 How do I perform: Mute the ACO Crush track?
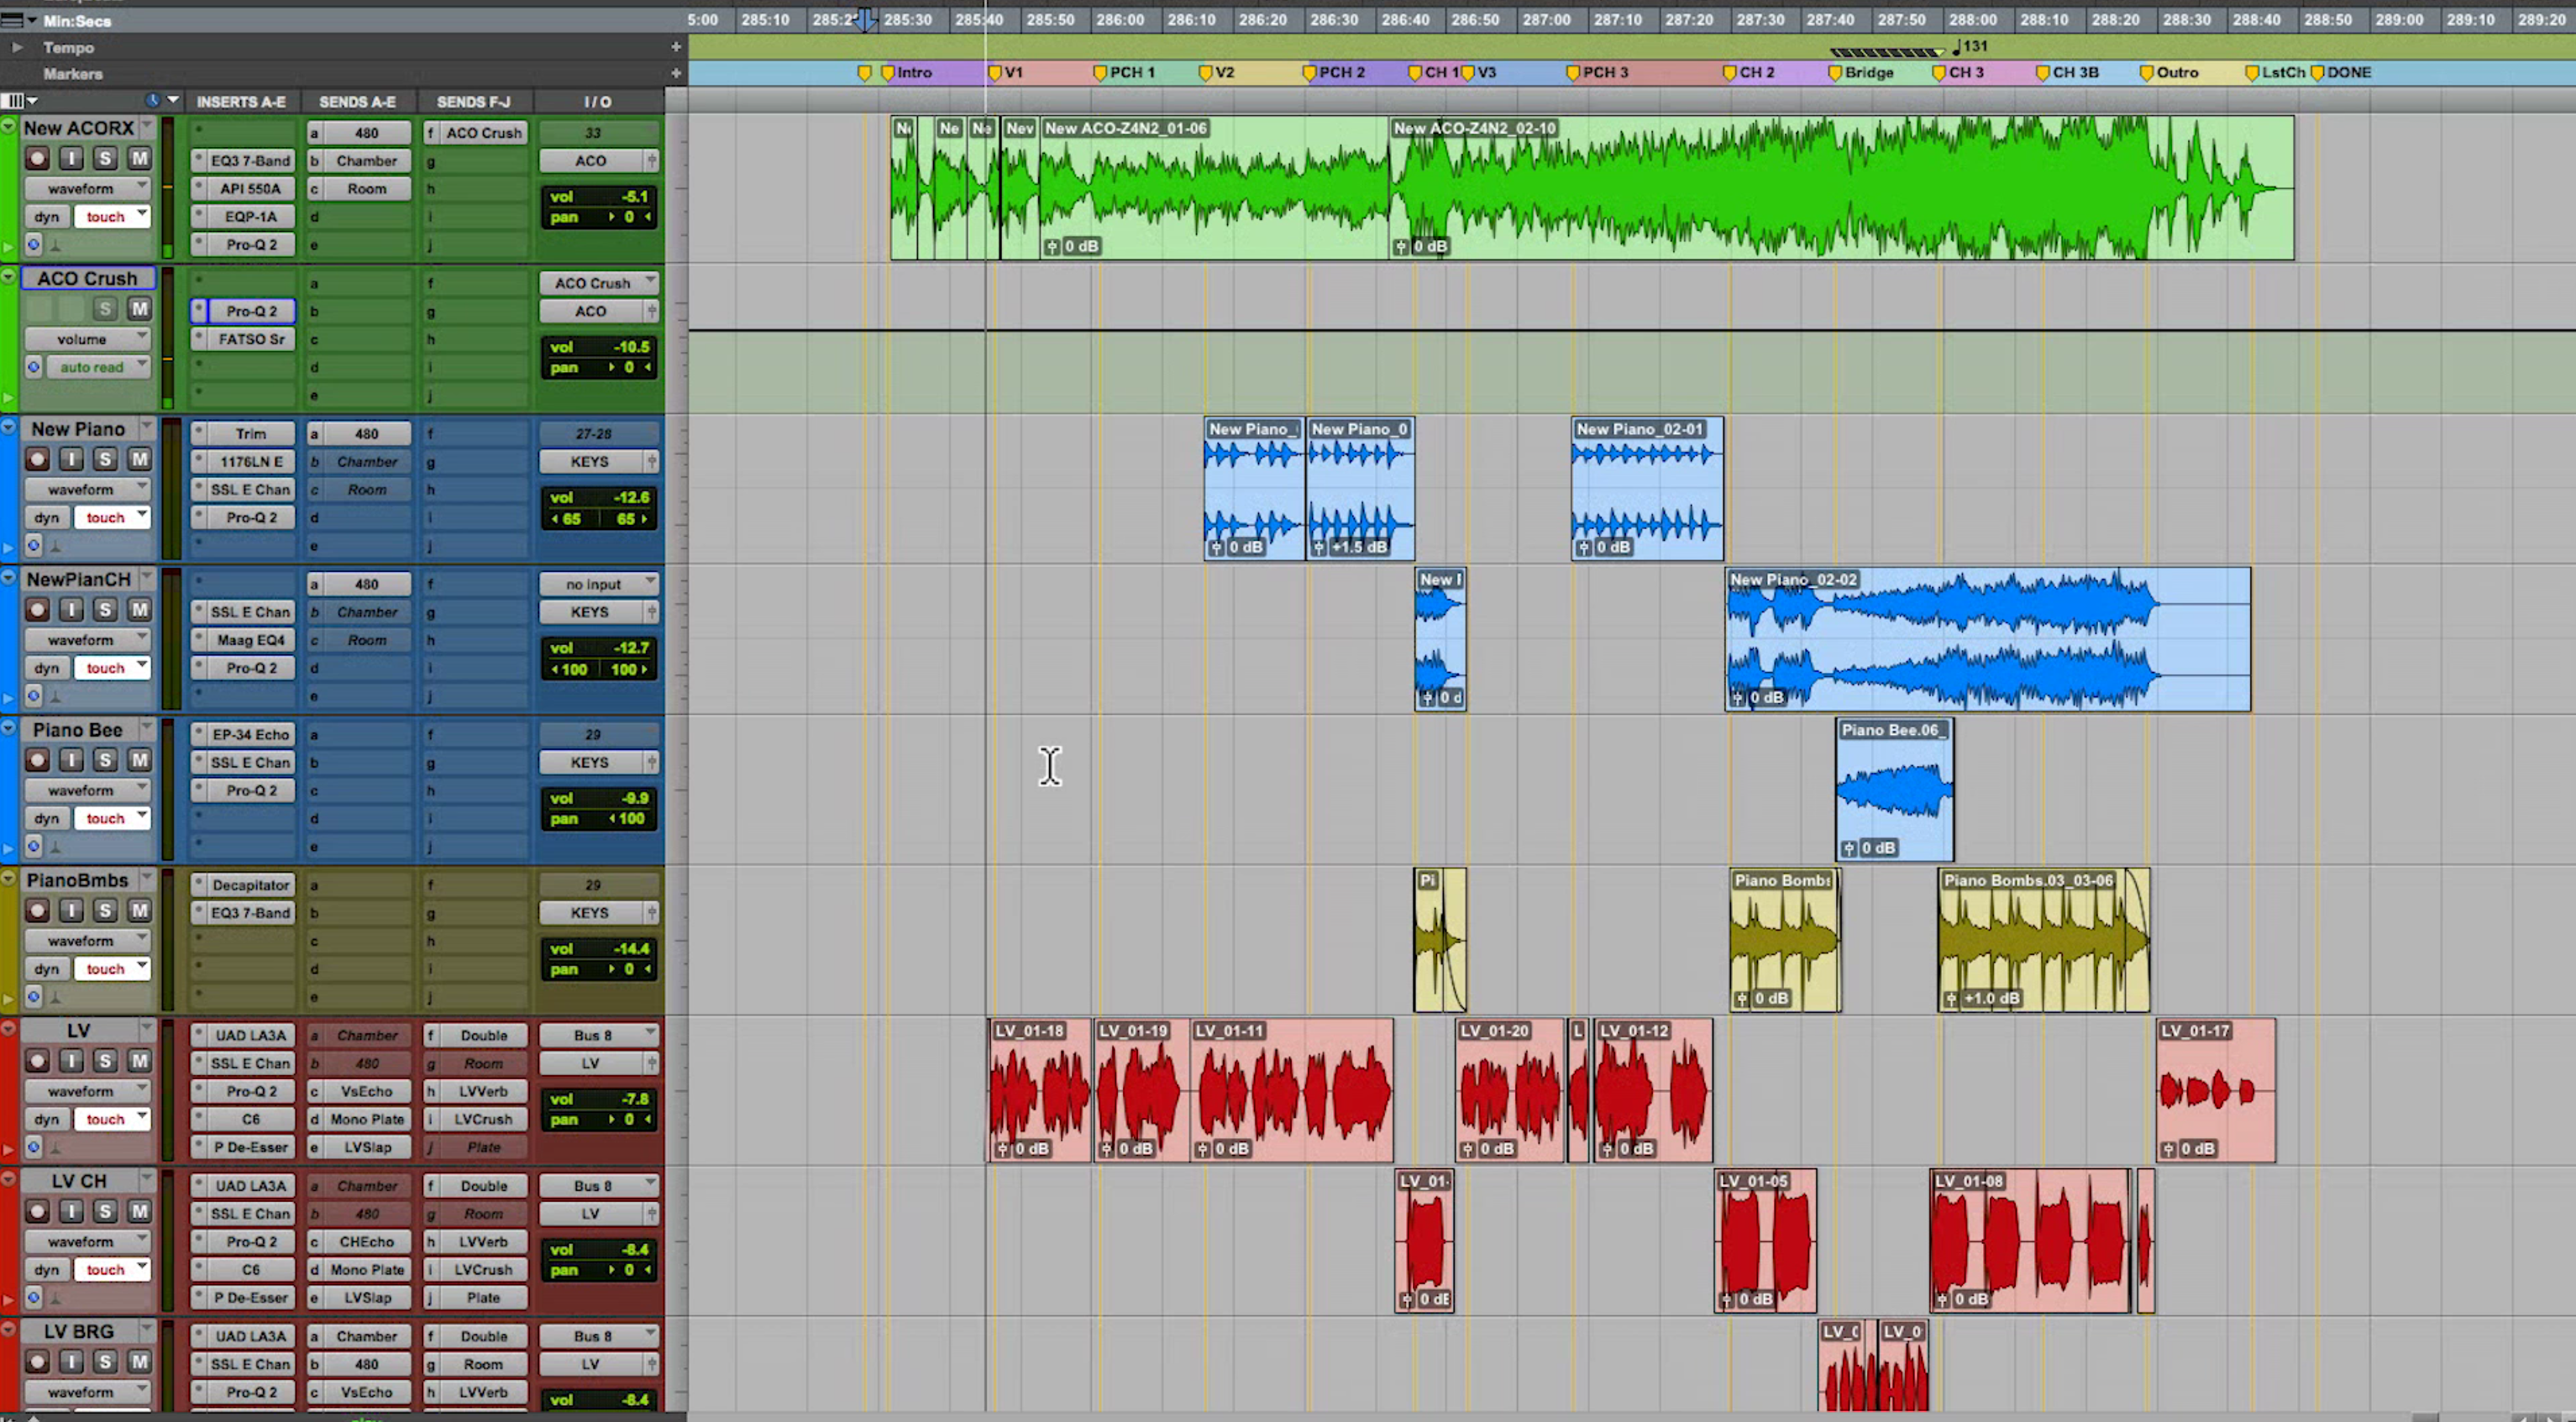139,309
